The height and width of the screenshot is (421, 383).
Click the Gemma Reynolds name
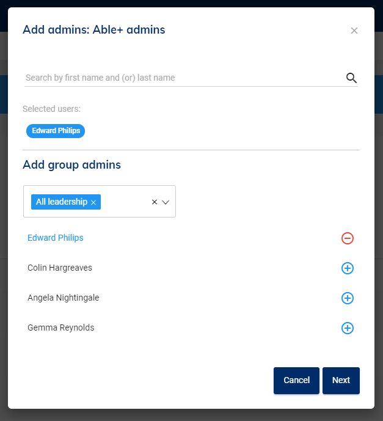click(60, 328)
